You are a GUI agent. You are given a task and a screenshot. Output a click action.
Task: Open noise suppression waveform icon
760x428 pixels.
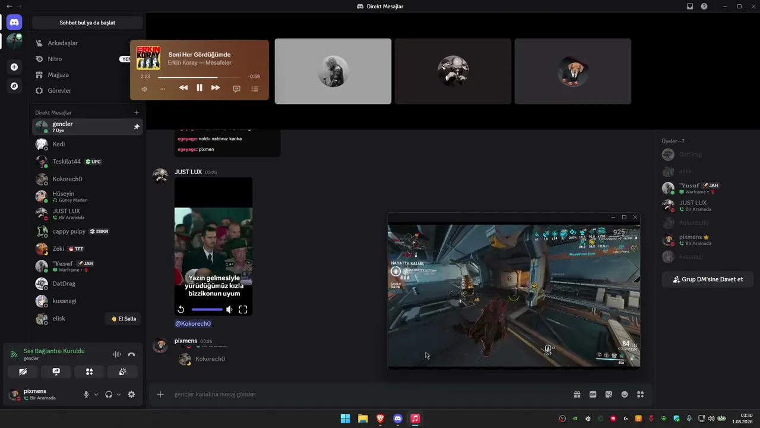[x=117, y=354]
